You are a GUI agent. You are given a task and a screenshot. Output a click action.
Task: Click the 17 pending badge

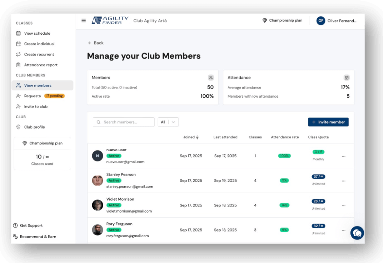tap(54, 96)
